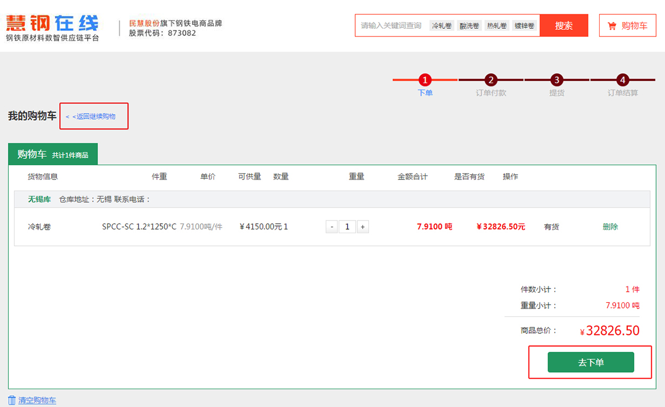Choose the 镀锌卷 quick search tag
The height and width of the screenshot is (407, 665).
click(x=524, y=25)
